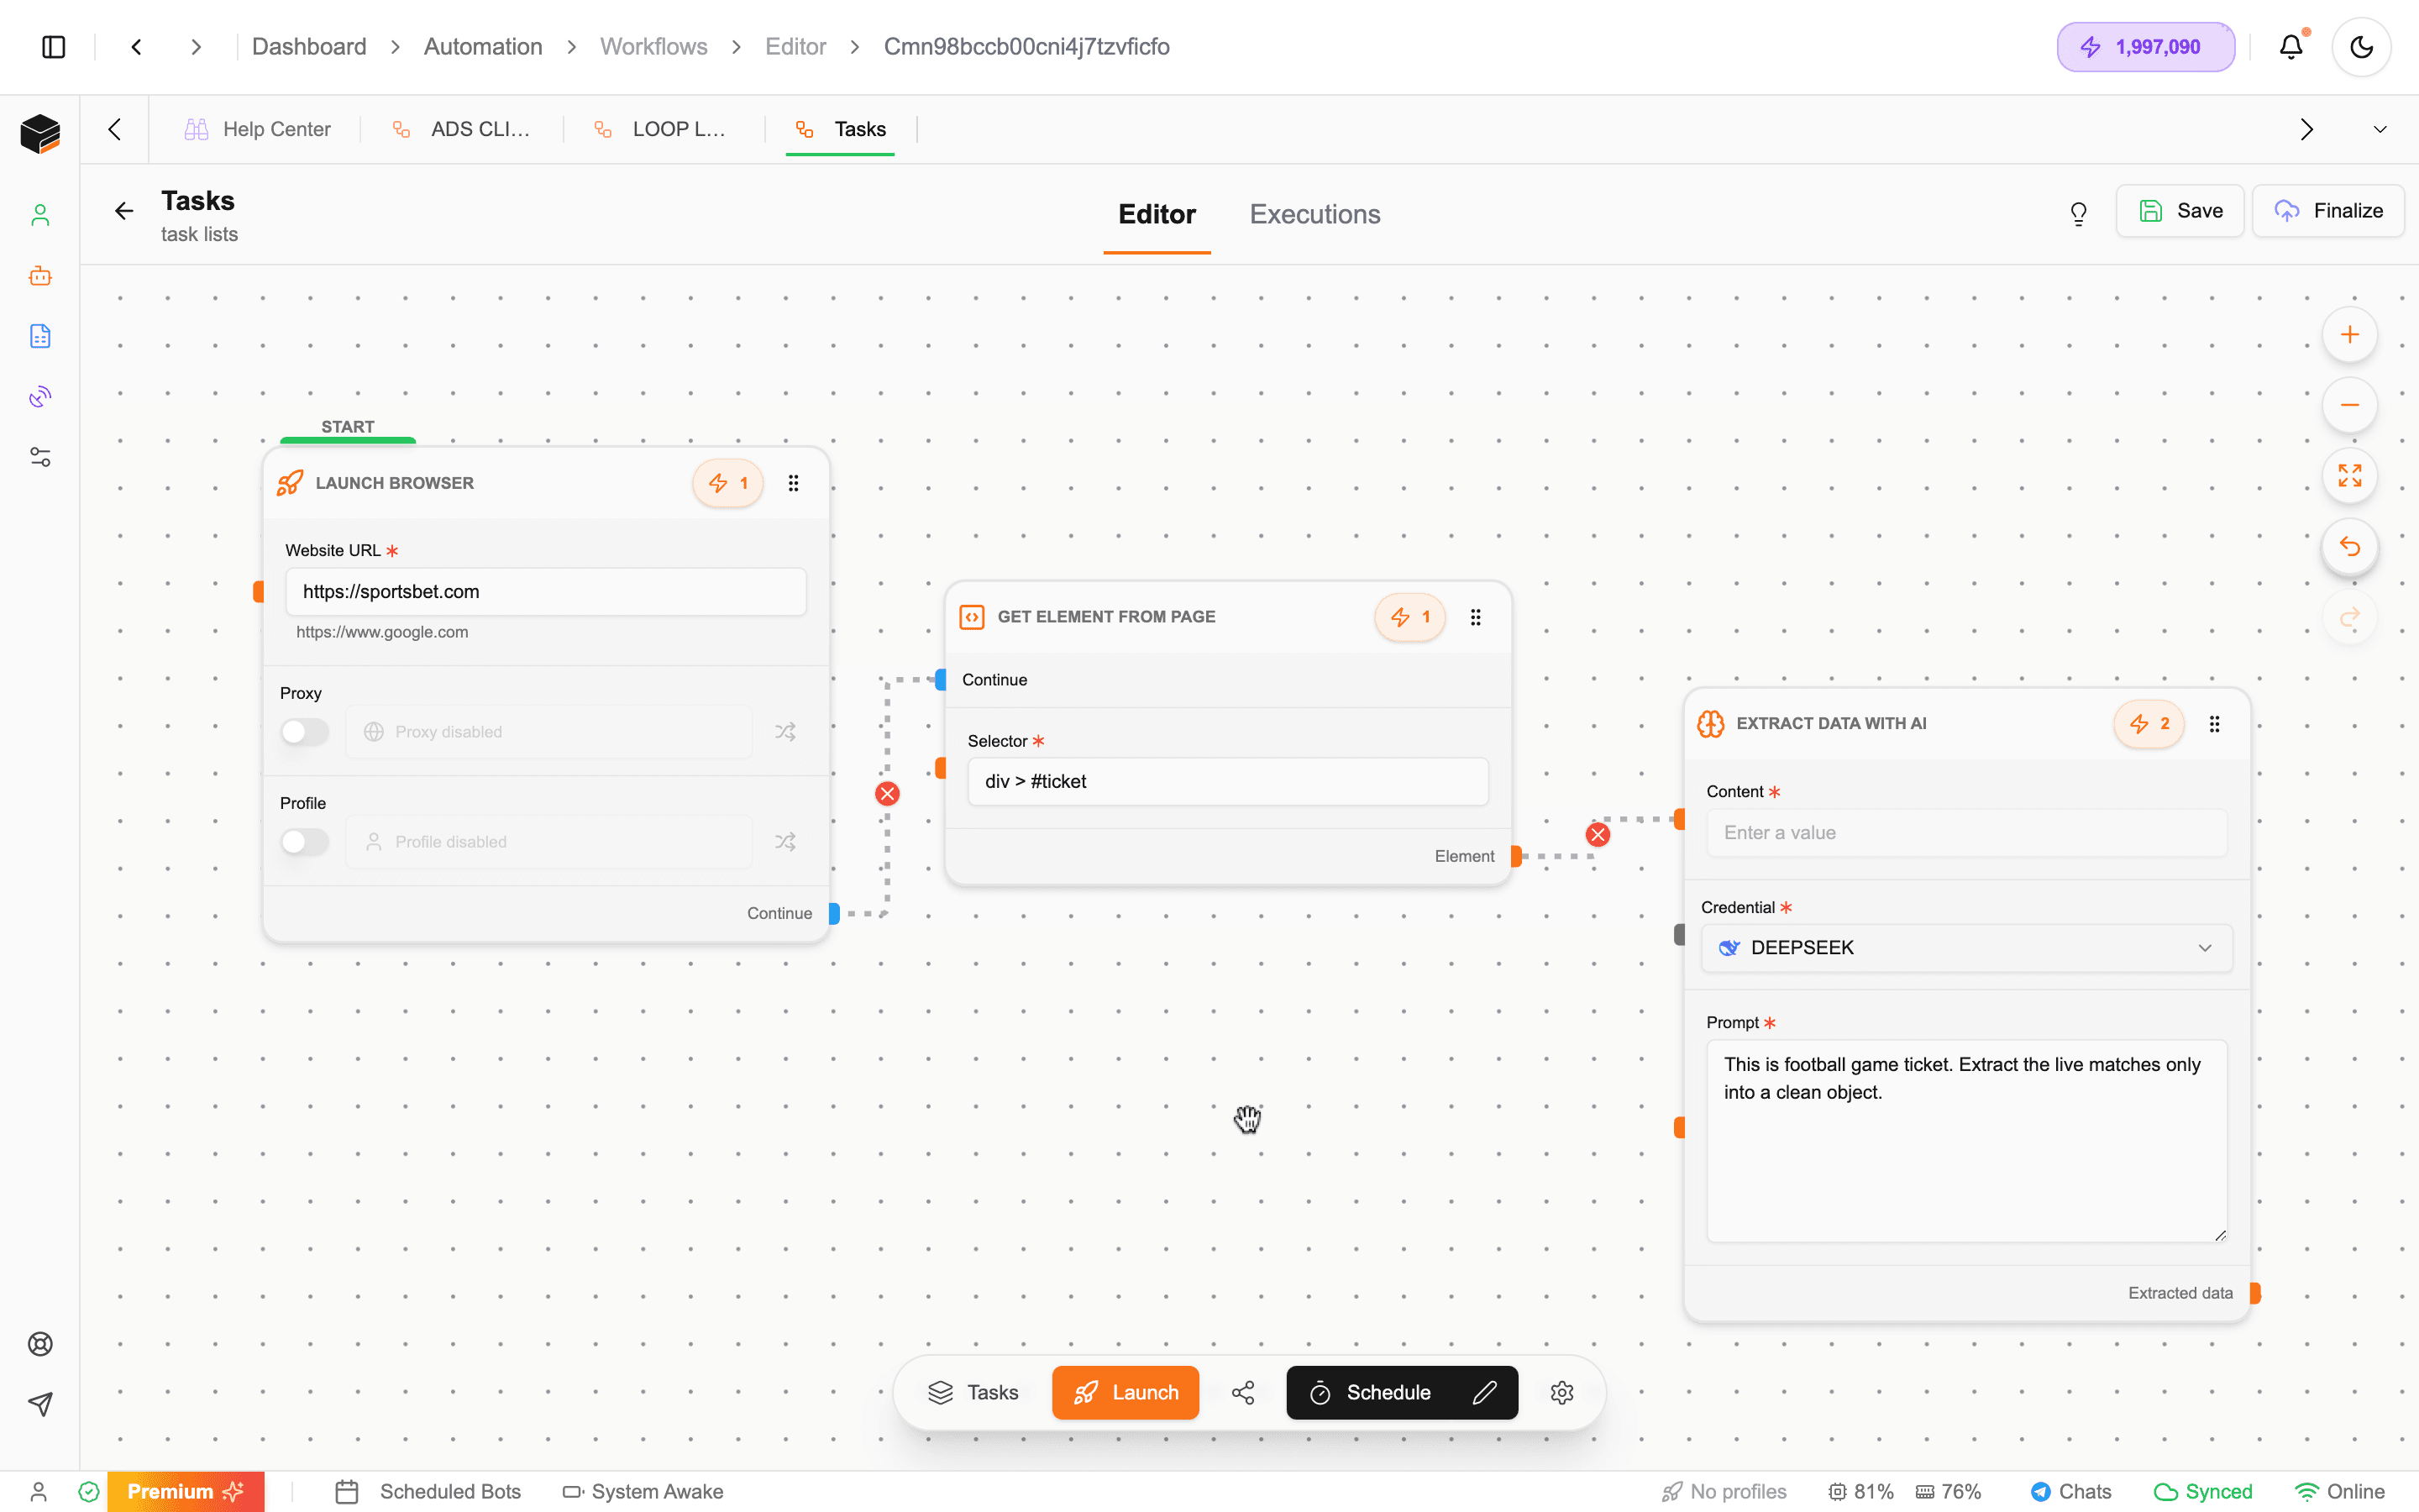The height and width of the screenshot is (1512, 2419).
Task: Click the zoom in plus canvas button
Action: point(2349,335)
